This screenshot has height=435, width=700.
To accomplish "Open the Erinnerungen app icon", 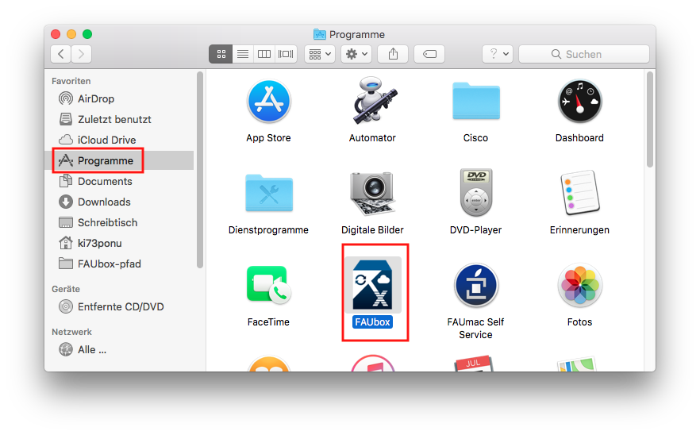I will [x=579, y=193].
